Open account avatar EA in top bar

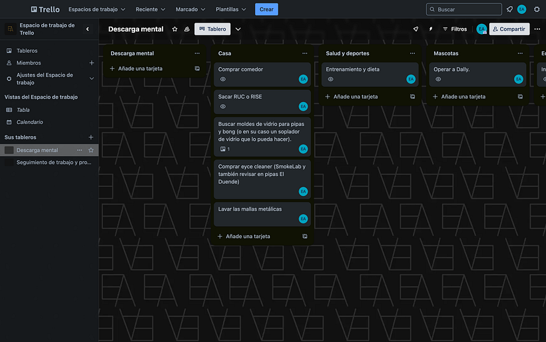tap(521, 9)
